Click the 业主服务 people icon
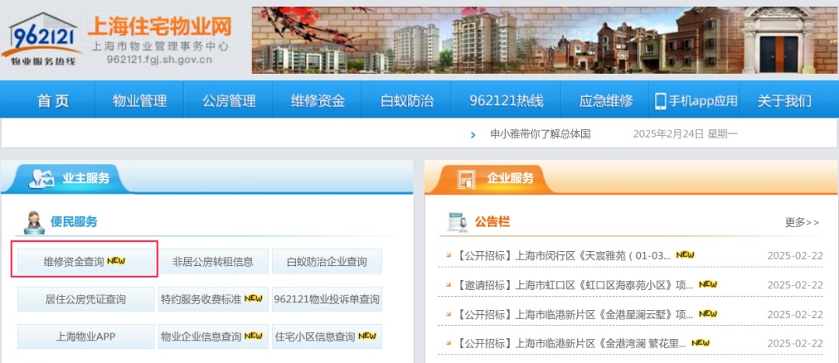Screen dimensions: 839x363 click(x=42, y=180)
